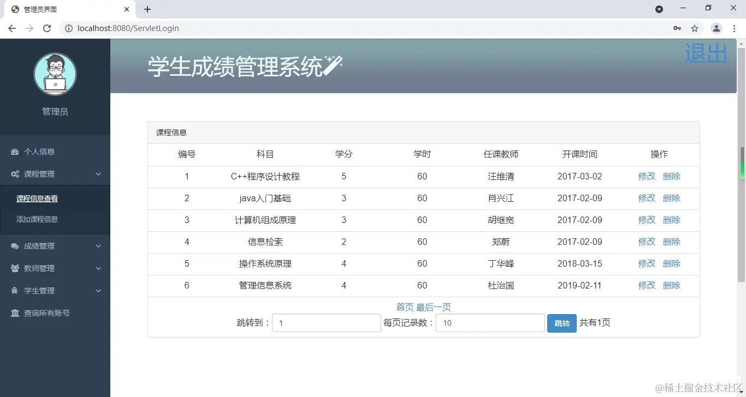Screen dimensions: 746x397
Task: Go back to the previous page
Action: [12, 28]
